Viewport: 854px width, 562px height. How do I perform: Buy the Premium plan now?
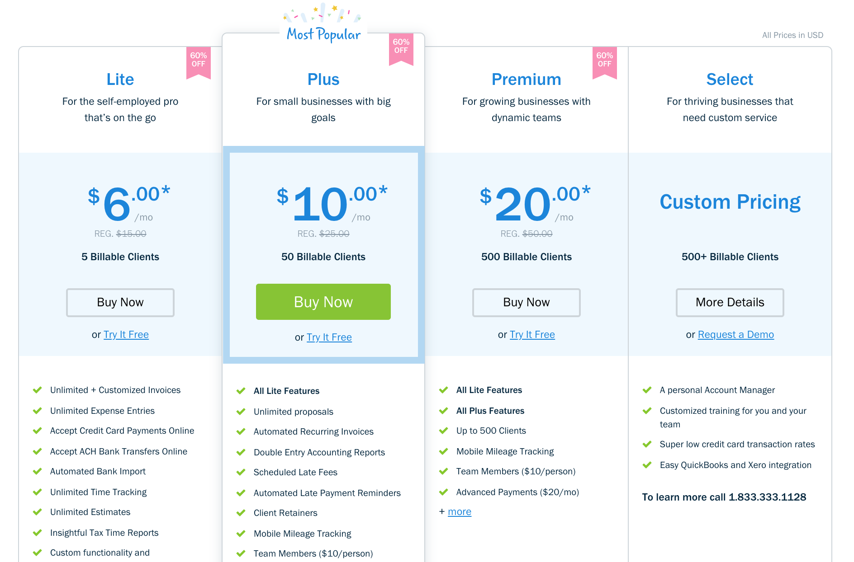[527, 302]
